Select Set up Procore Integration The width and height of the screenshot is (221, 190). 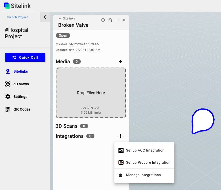click(148, 162)
